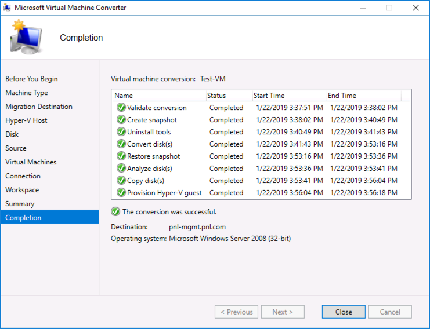Click the Microsoft Windows Server 2008 (32-bit) text
Screen dimensions: 430x329
point(230,239)
